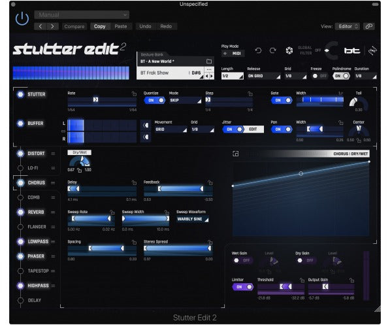Screen dimensions: 390x325
Task: Click the Undo button in header
Action: pyautogui.click(x=145, y=26)
